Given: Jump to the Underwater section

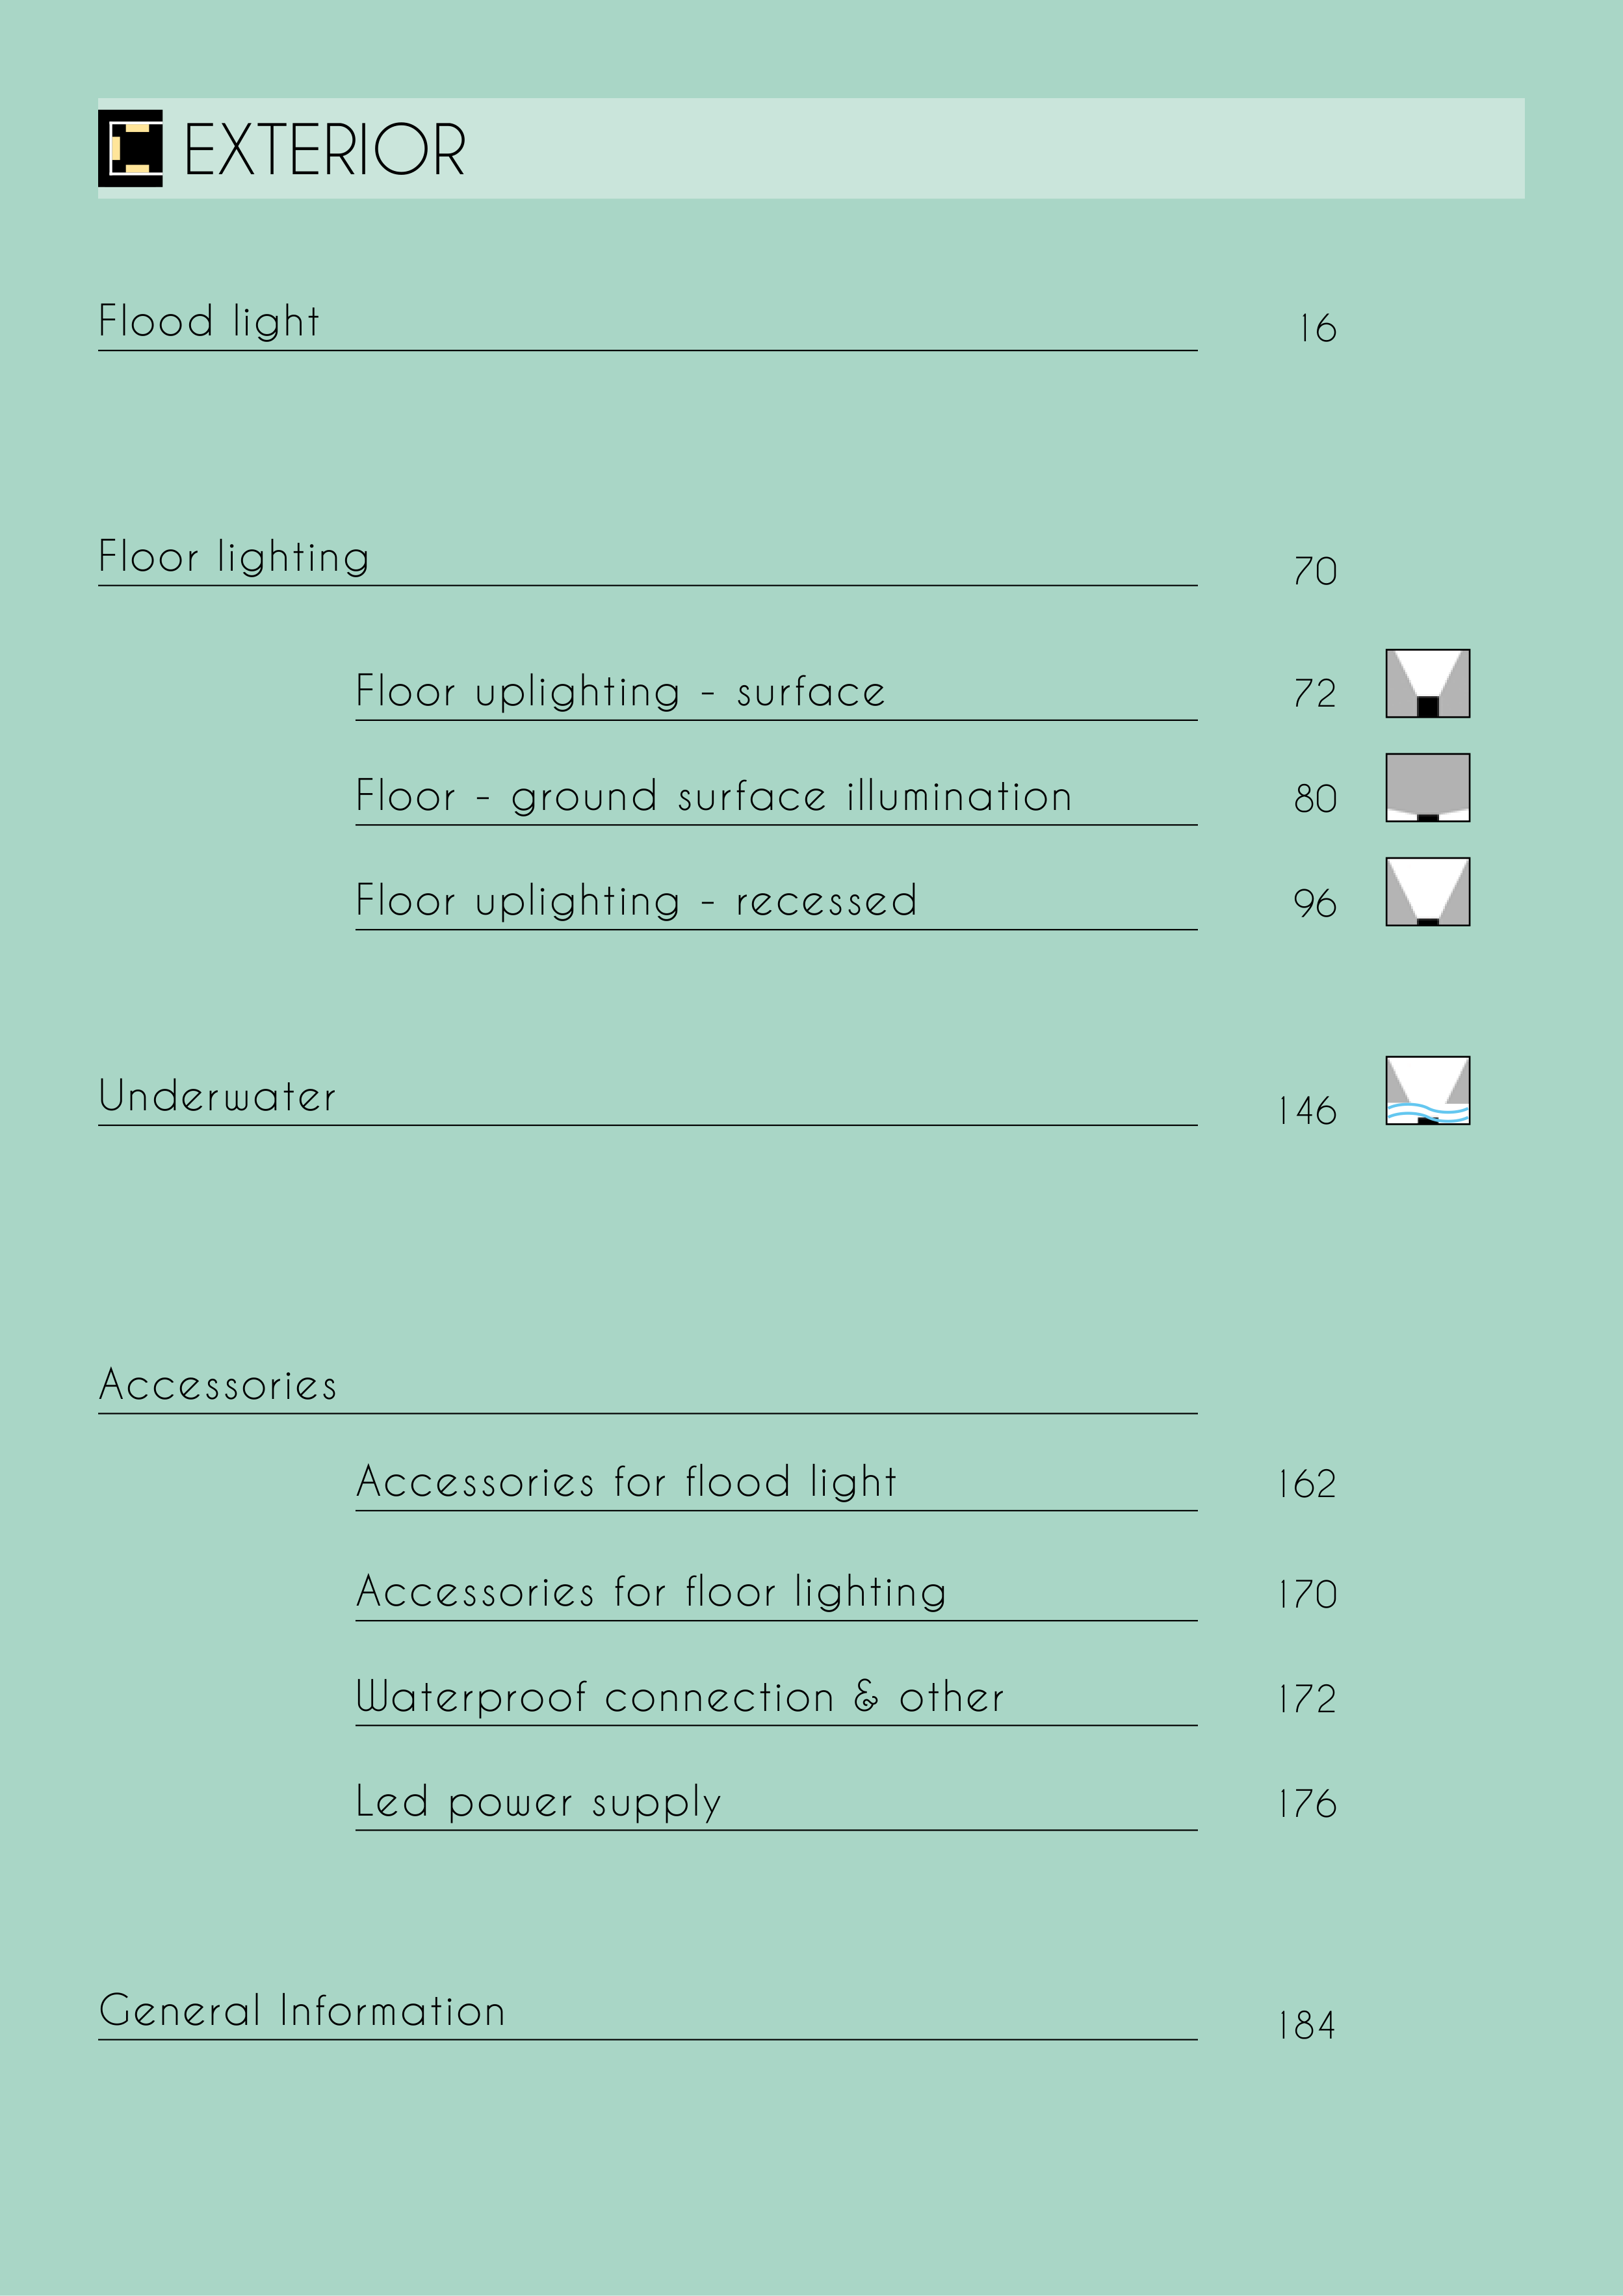Looking at the screenshot, I should [217, 1097].
